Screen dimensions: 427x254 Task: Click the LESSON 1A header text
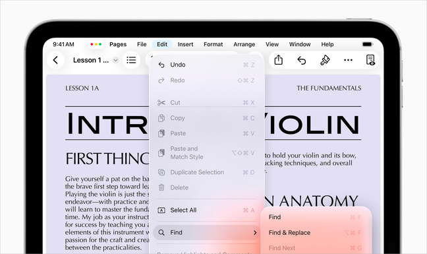pos(82,88)
